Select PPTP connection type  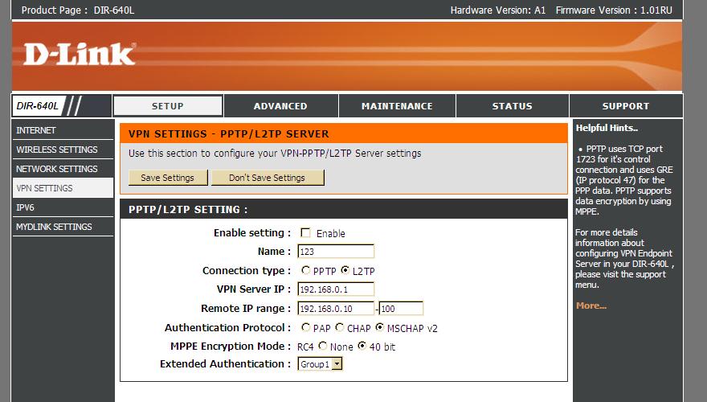click(x=305, y=270)
